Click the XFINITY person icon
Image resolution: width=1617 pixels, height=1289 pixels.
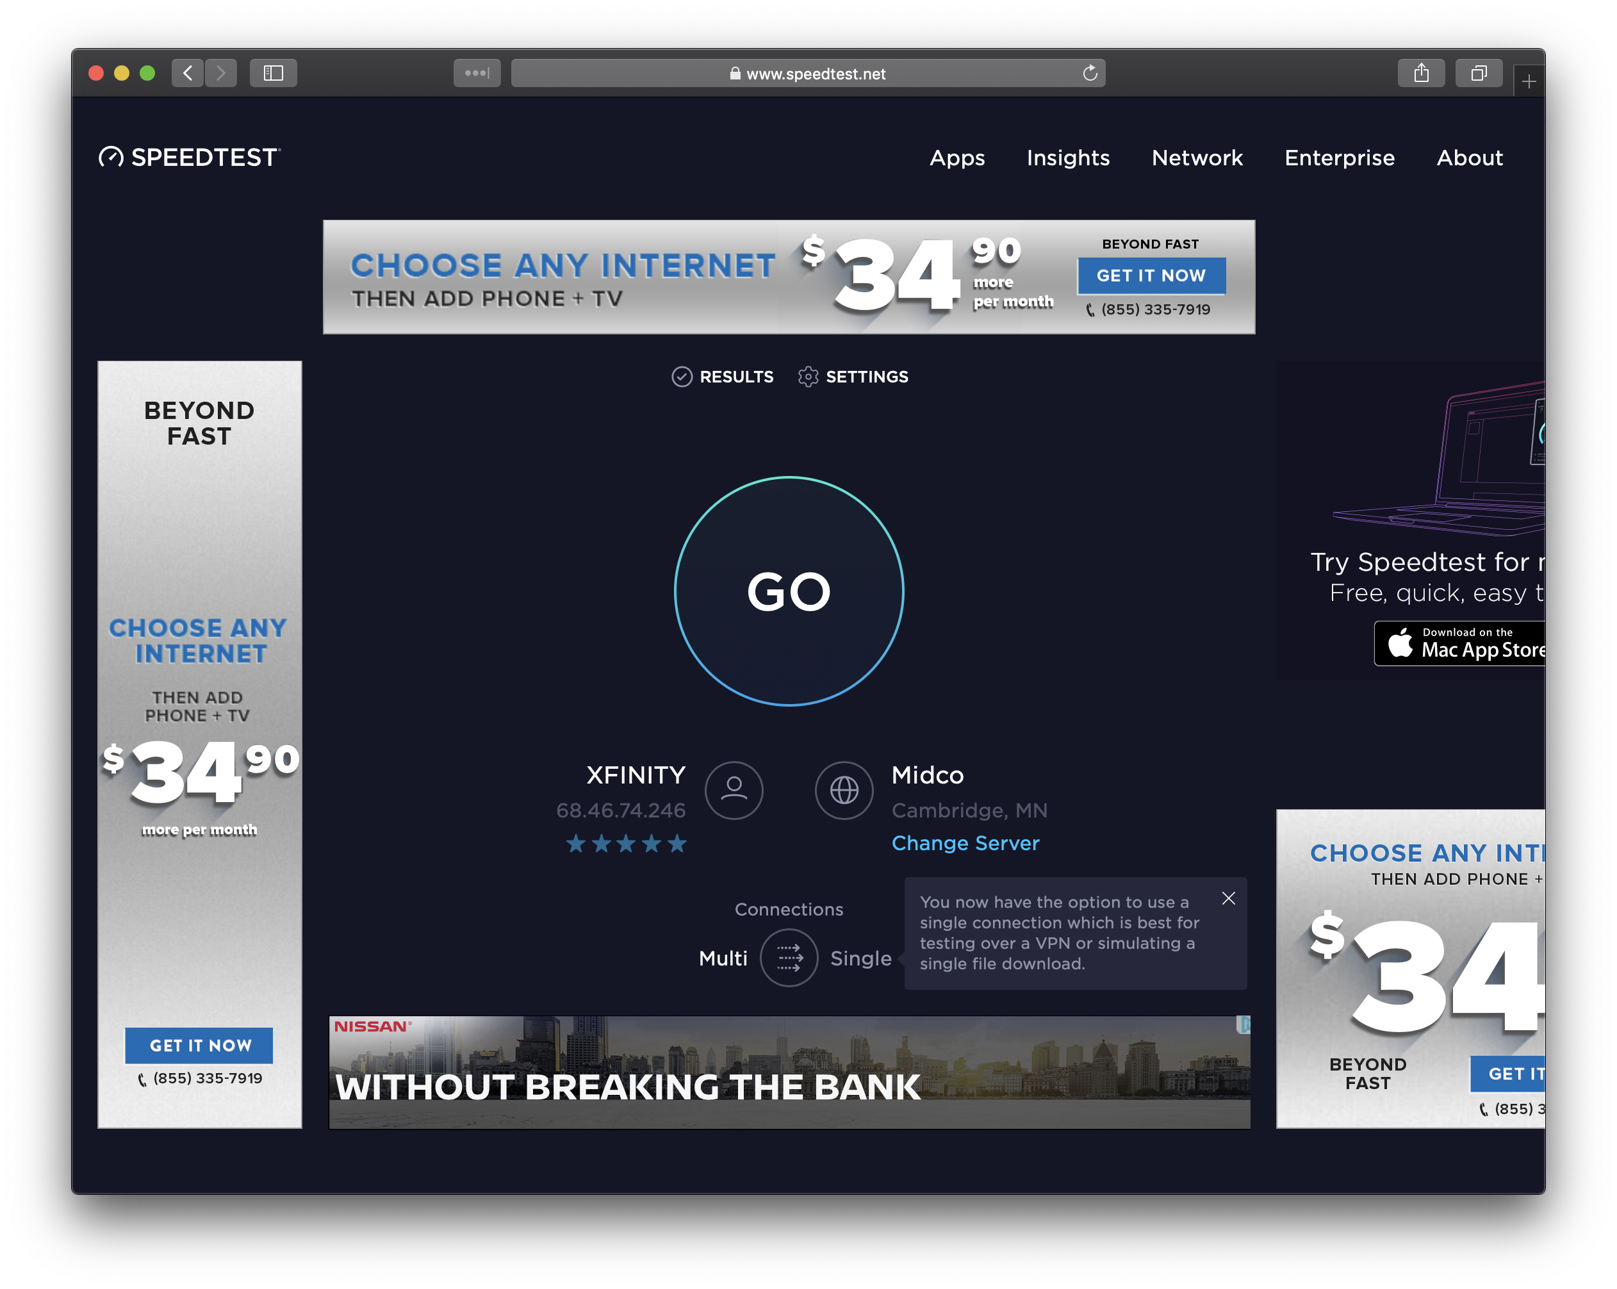click(x=734, y=789)
